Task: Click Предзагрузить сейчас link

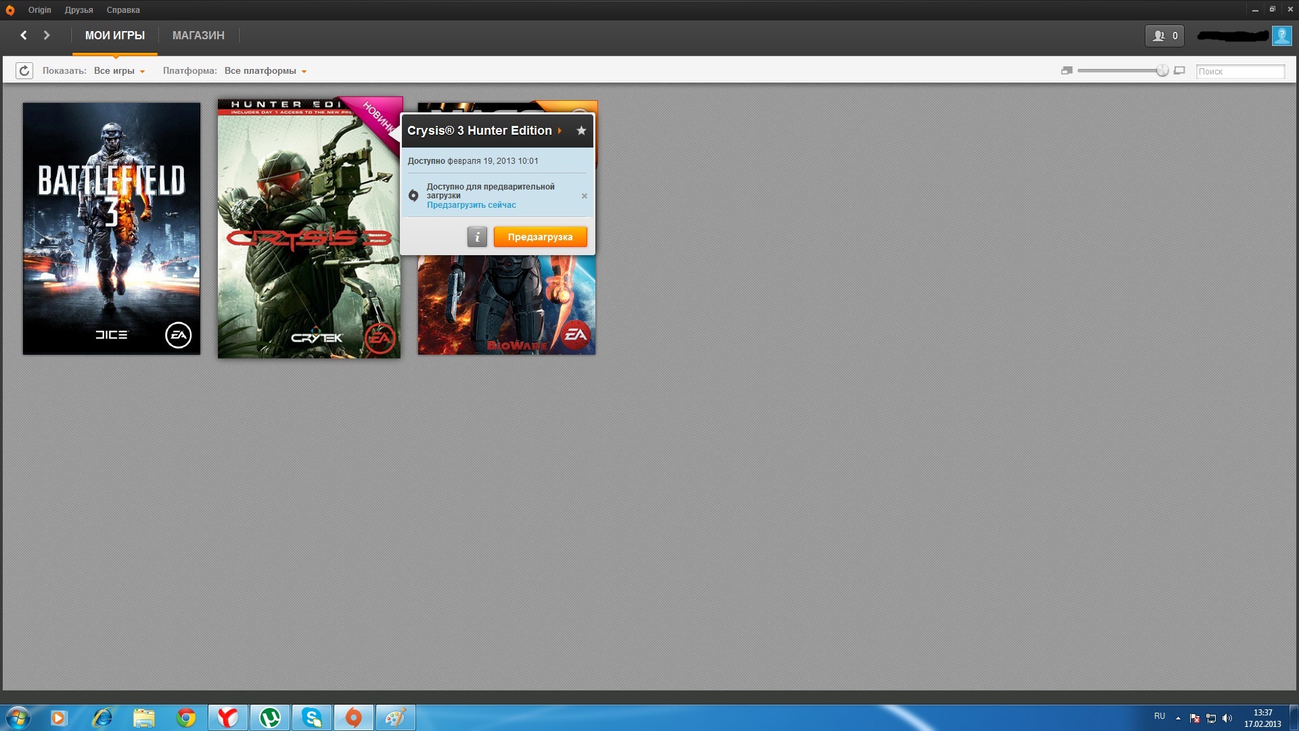Action: (x=472, y=205)
